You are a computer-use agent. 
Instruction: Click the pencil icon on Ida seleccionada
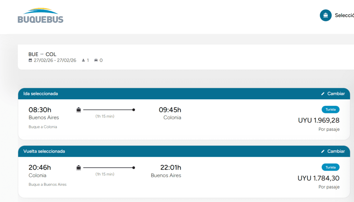point(323,94)
